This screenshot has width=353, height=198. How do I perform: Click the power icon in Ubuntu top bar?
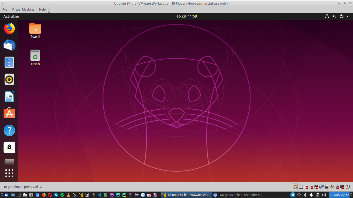(x=341, y=16)
